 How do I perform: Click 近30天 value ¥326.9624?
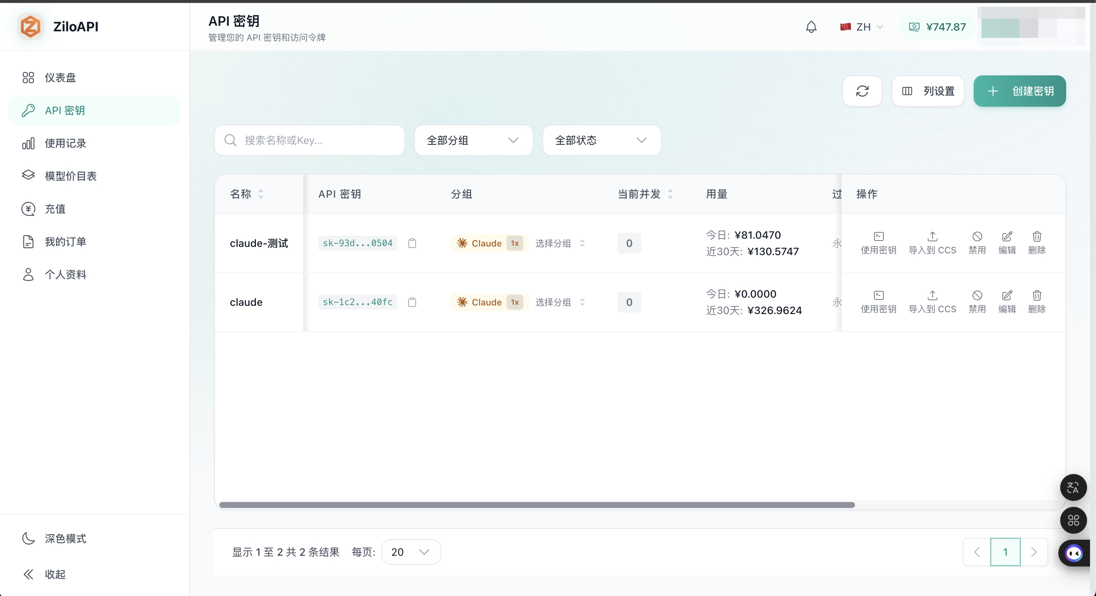(x=774, y=310)
